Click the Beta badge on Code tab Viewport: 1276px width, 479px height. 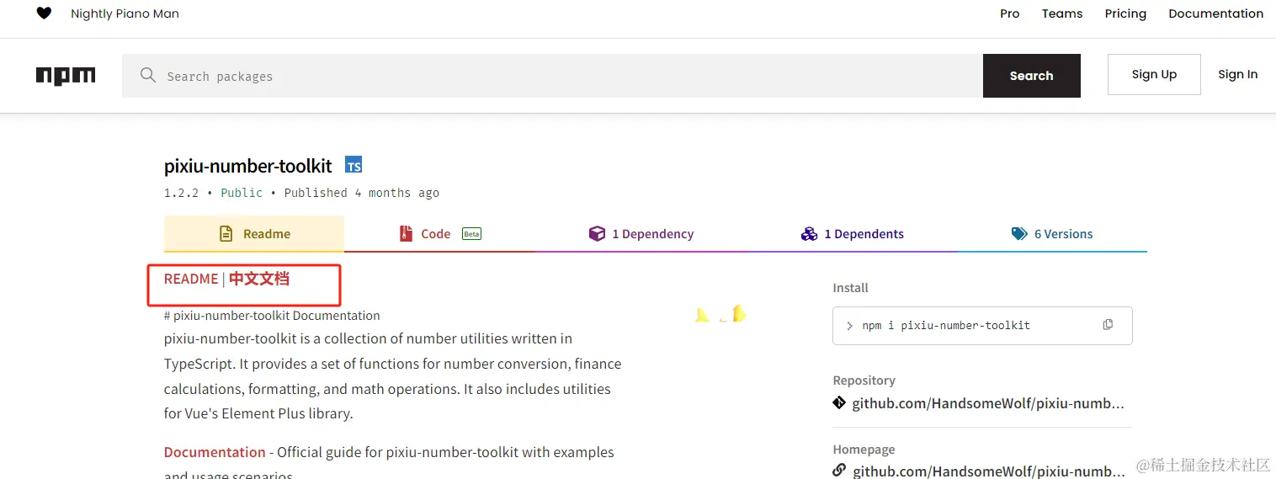pos(471,234)
